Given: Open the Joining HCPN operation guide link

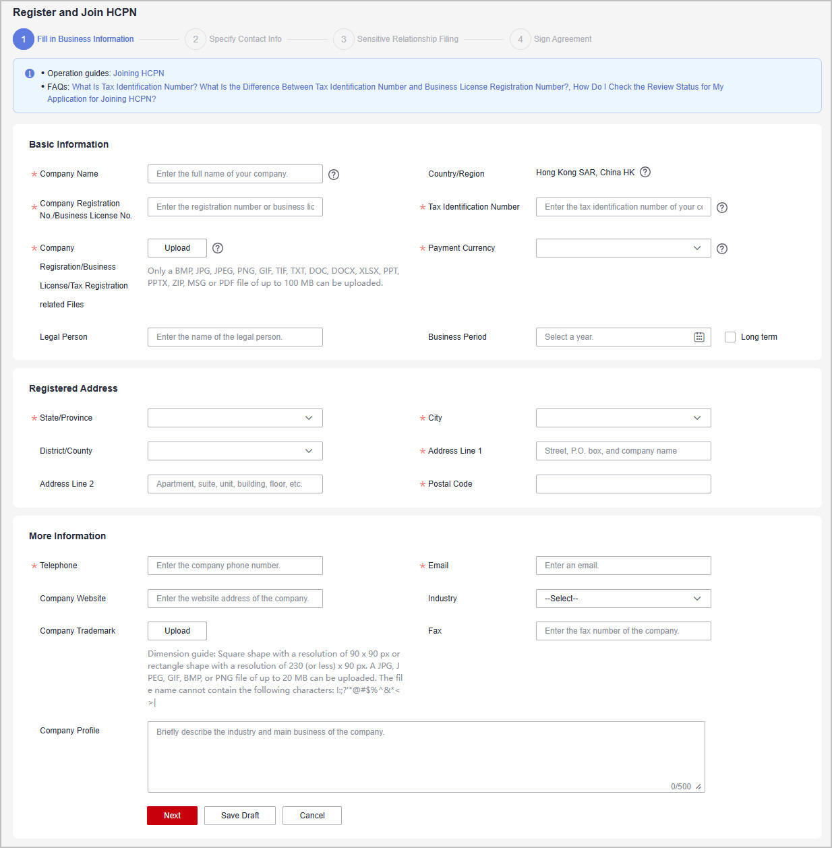Looking at the screenshot, I should [x=139, y=73].
